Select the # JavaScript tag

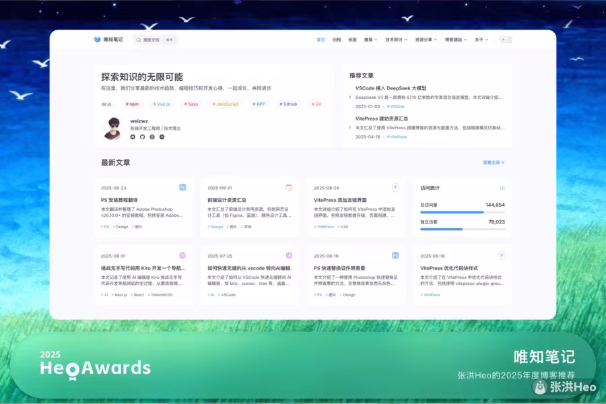coord(226,104)
